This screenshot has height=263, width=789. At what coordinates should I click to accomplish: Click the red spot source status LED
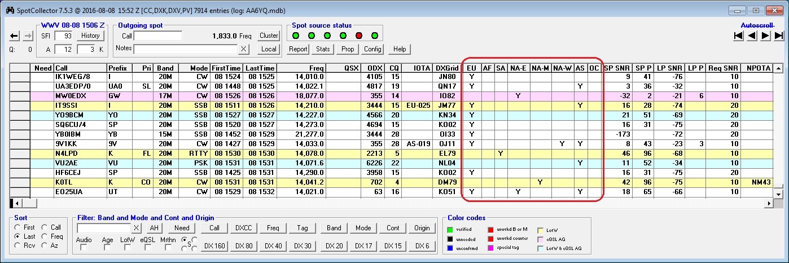coord(358,36)
